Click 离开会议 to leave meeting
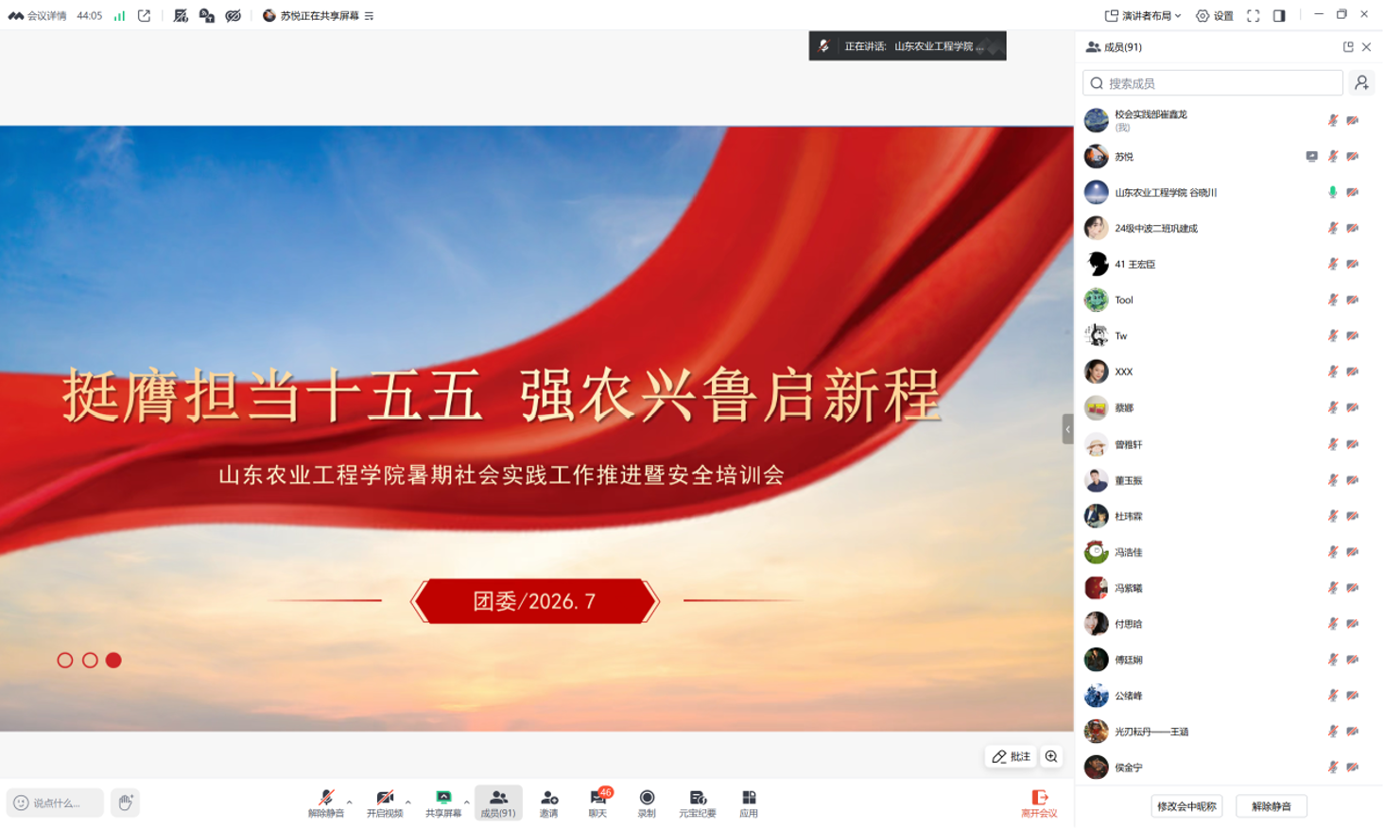The height and width of the screenshot is (828, 1384). (1039, 803)
